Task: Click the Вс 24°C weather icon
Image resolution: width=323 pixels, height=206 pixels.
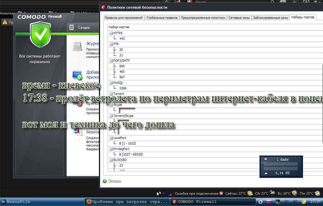Action: pyautogui.click(x=294, y=193)
